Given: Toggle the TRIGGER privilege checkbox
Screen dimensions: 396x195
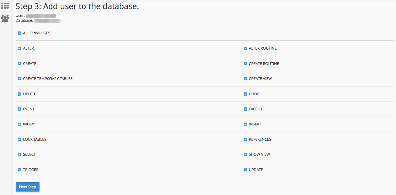Looking at the screenshot, I should pyautogui.click(x=19, y=170).
